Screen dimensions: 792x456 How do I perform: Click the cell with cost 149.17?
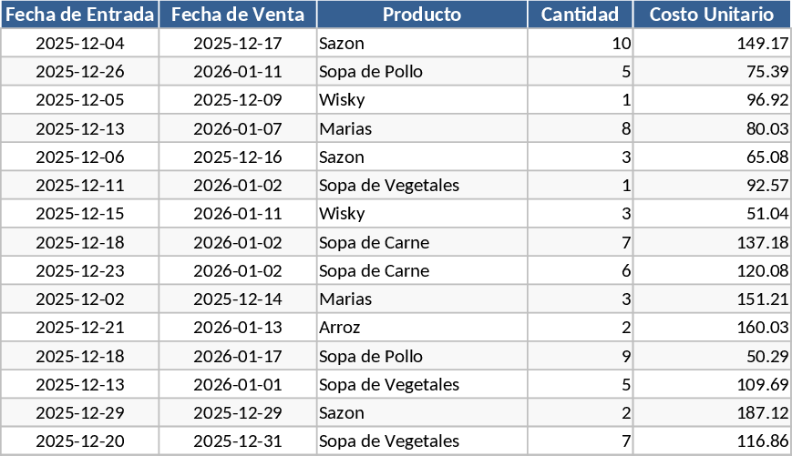(x=712, y=44)
